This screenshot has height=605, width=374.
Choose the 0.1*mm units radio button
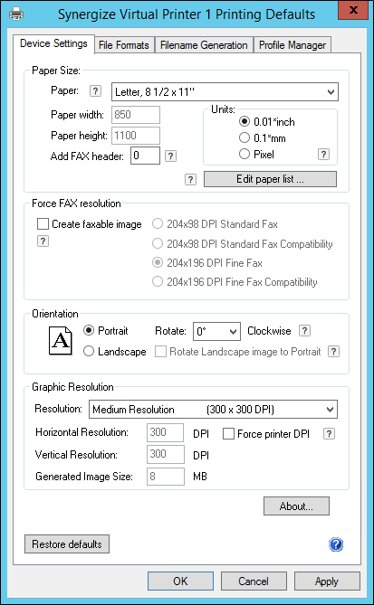point(245,137)
